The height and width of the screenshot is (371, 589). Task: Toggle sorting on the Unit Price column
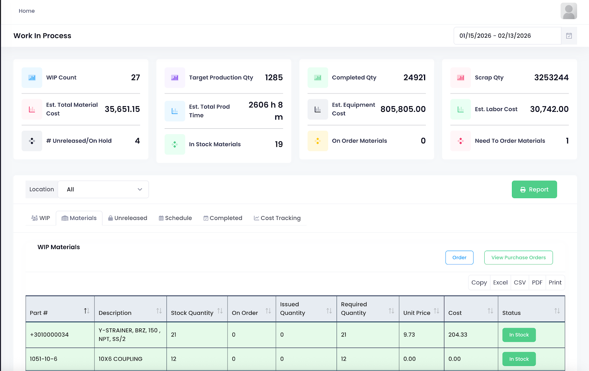click(x=437, y=311)
